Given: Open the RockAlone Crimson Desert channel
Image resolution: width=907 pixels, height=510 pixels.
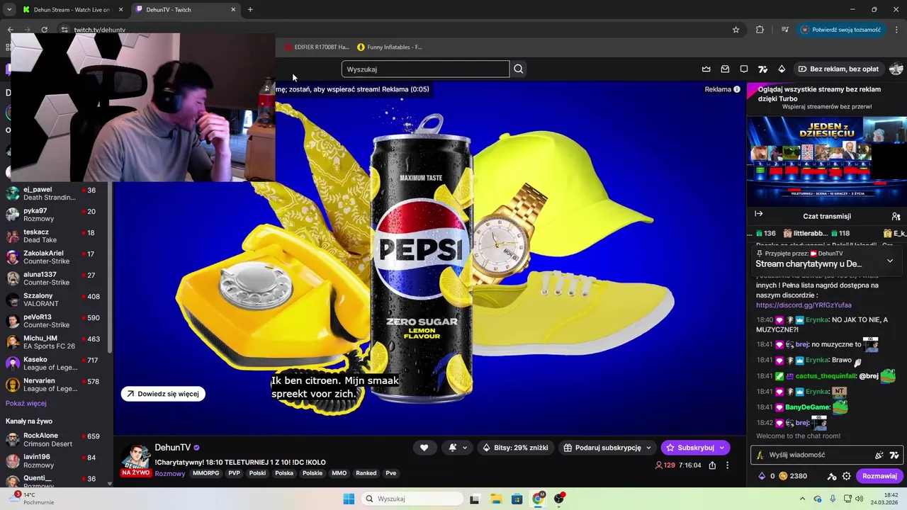Looking at the screenshot, I should (x=55, y=440).
